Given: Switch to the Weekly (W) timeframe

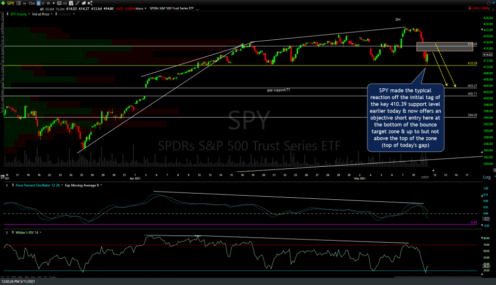Looking at the screenshot, I should click(x=49, y=3).
